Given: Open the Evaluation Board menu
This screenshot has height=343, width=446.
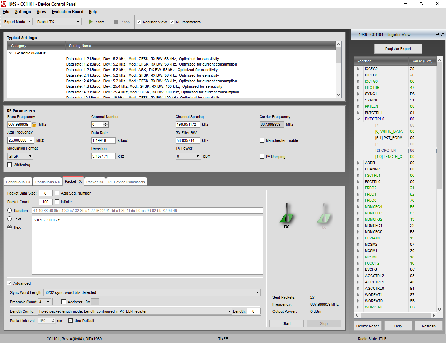Looking at the screenshot, I should pos(67,12).
